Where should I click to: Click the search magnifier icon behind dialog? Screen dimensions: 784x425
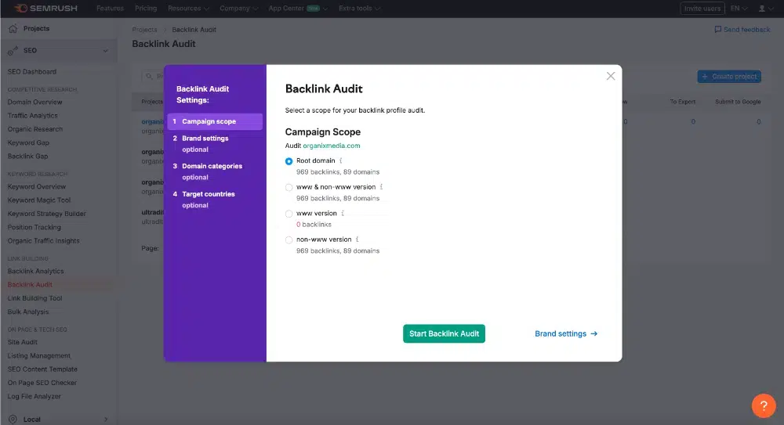coord(149,77)
